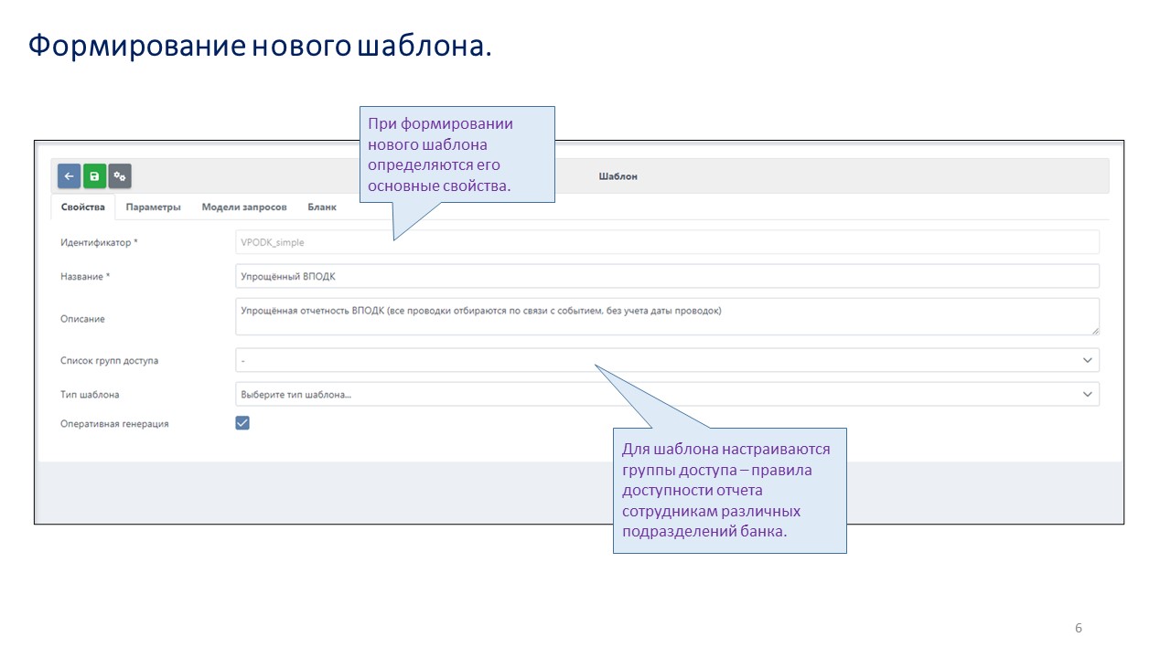Open the Свойства tab
Image resolution: width=1171 pixels, height=658 pixels.
pyautogui.click(x=83, y=207)
